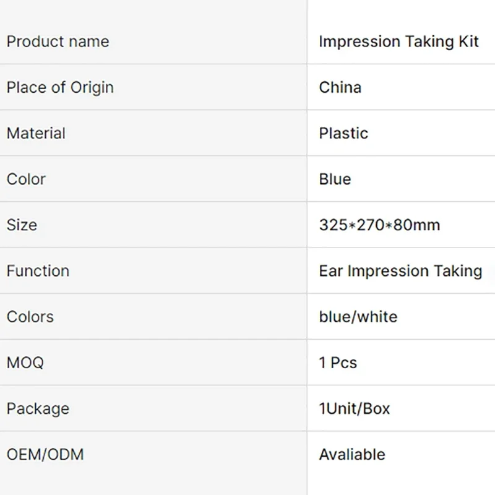Click the Place of Origin label
Viewport: 495px width, 495px height.
tap(60, 87)
